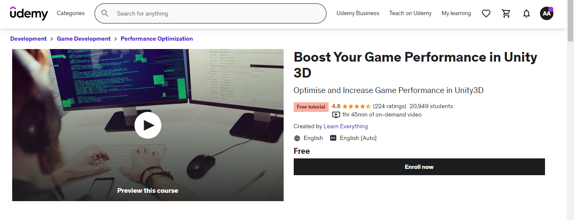Click the Enroll now button
Image resolution: width=574 pixels, height=220 pixels.
(419, 167)
